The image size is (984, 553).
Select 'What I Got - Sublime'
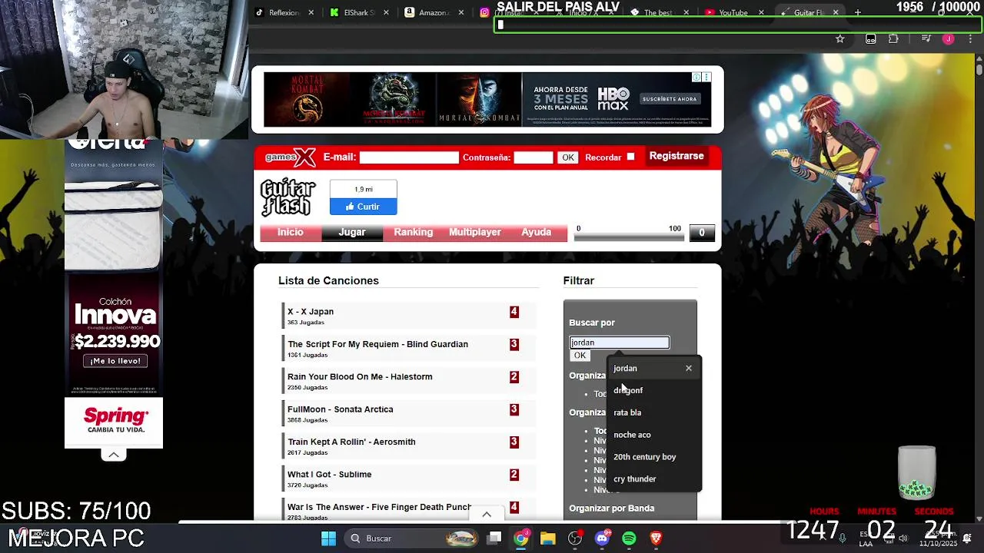tap(329, 475)
